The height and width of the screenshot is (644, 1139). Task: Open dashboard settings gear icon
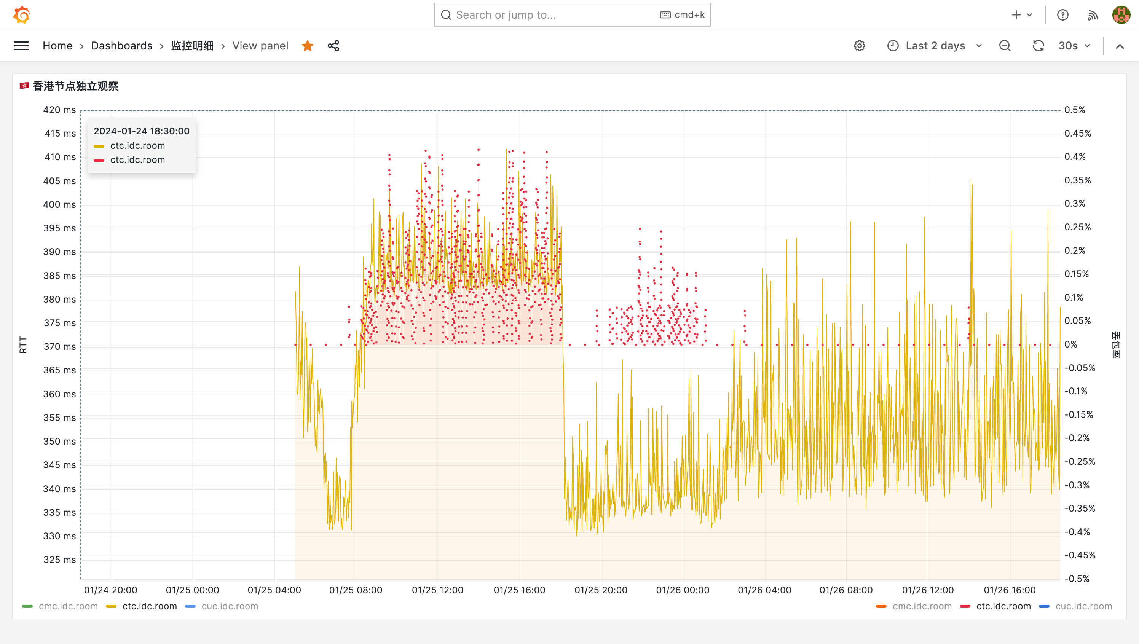point(859,46)
